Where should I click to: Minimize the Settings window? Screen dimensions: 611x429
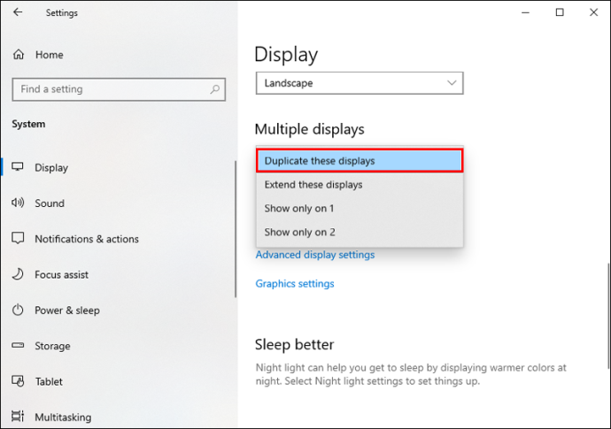(525, 12)
